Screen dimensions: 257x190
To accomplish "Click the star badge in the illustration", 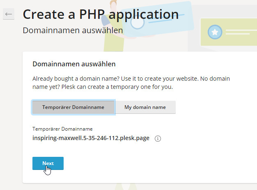I will tap(215, 32).
